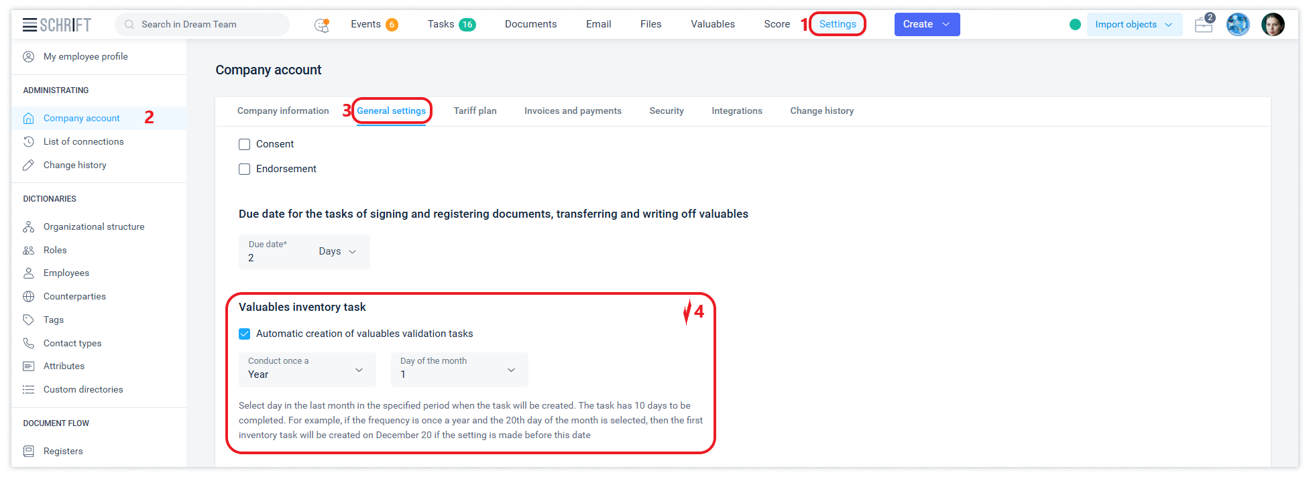Click the Tags icon in sidebar
1309x477 pixels.
tap(29, 320)
